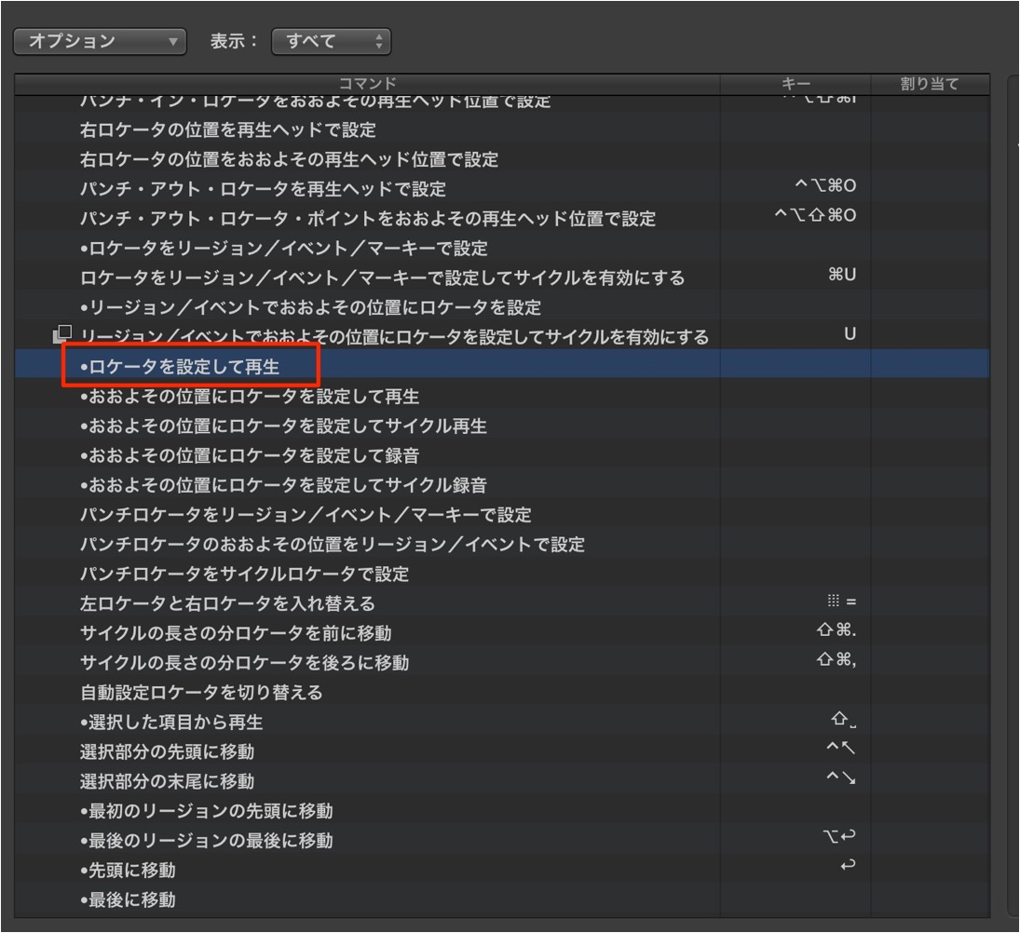Select •リージョン/イベントでおおよその位置にロケータを設定 row
This screenshot has width=1020, height=933.
point(502,307)
